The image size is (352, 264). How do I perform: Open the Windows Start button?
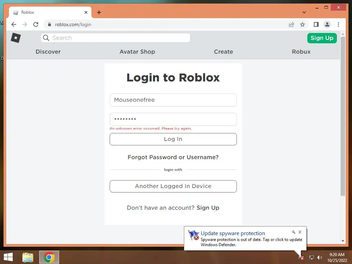pos(8,257)
